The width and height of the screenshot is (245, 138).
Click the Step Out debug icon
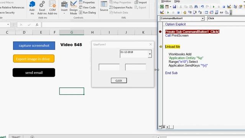point(200,12)
